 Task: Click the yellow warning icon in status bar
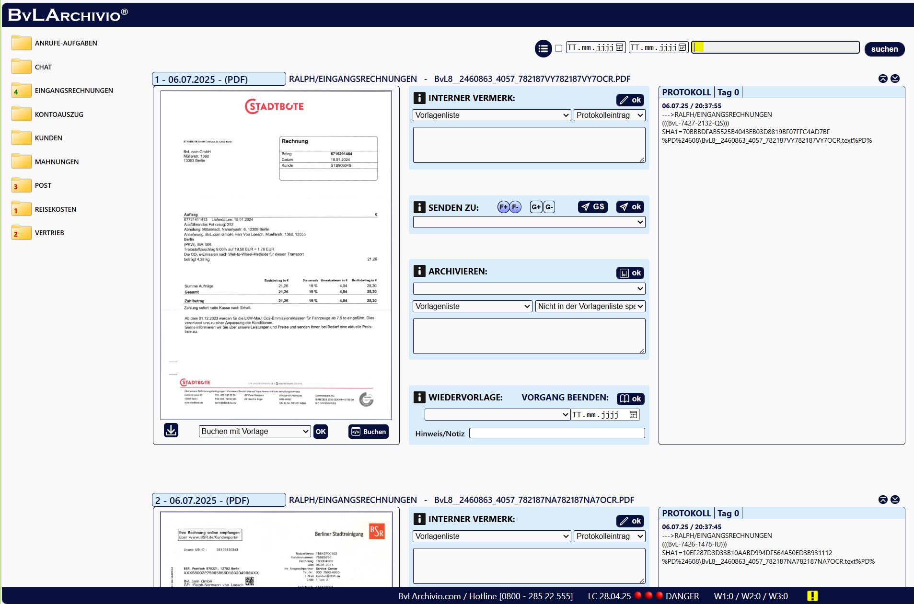coord(812,596)
